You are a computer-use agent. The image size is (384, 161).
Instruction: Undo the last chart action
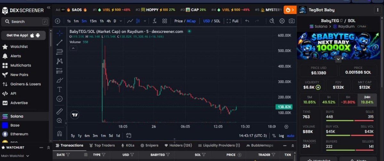pyautogui.click(x=247, y=21)
